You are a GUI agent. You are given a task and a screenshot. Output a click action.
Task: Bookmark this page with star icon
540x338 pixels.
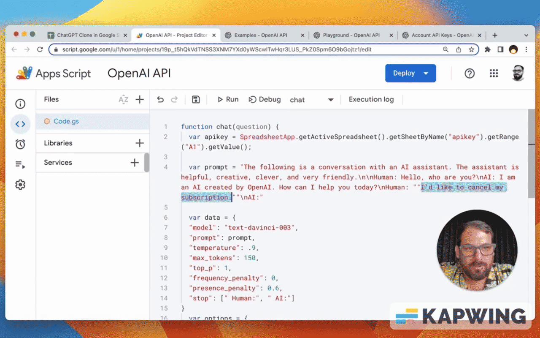pos(471,49)
